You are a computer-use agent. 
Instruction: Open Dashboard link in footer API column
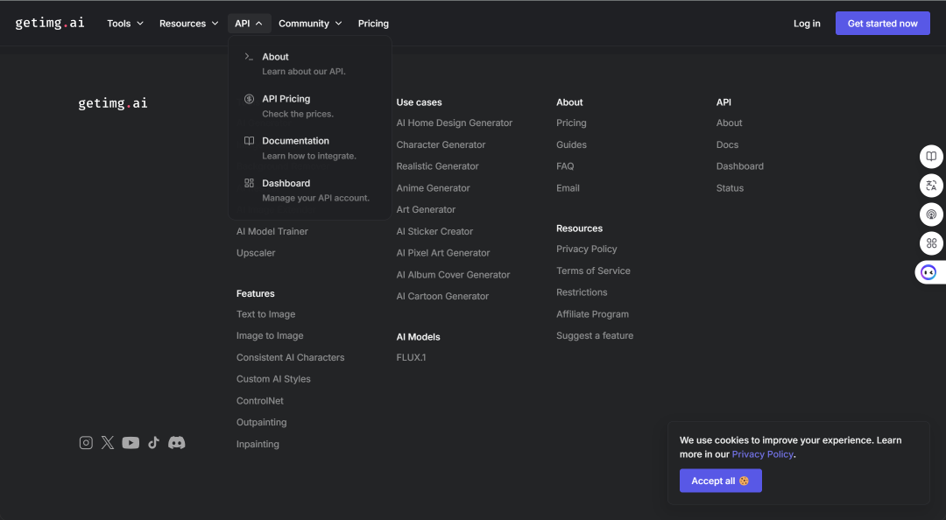739,166
